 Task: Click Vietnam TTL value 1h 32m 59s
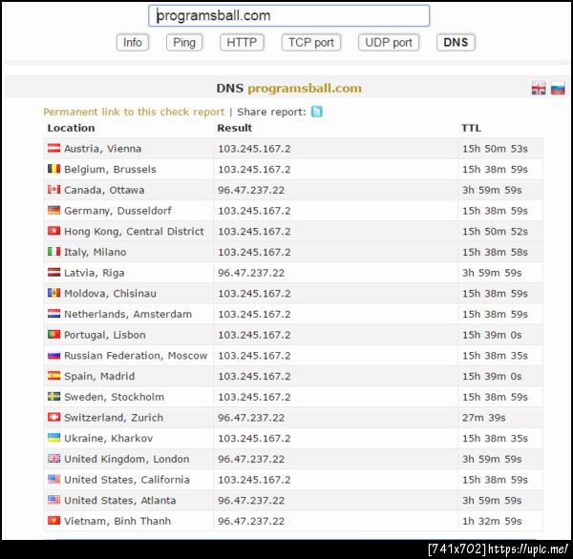tap(492, 521)
